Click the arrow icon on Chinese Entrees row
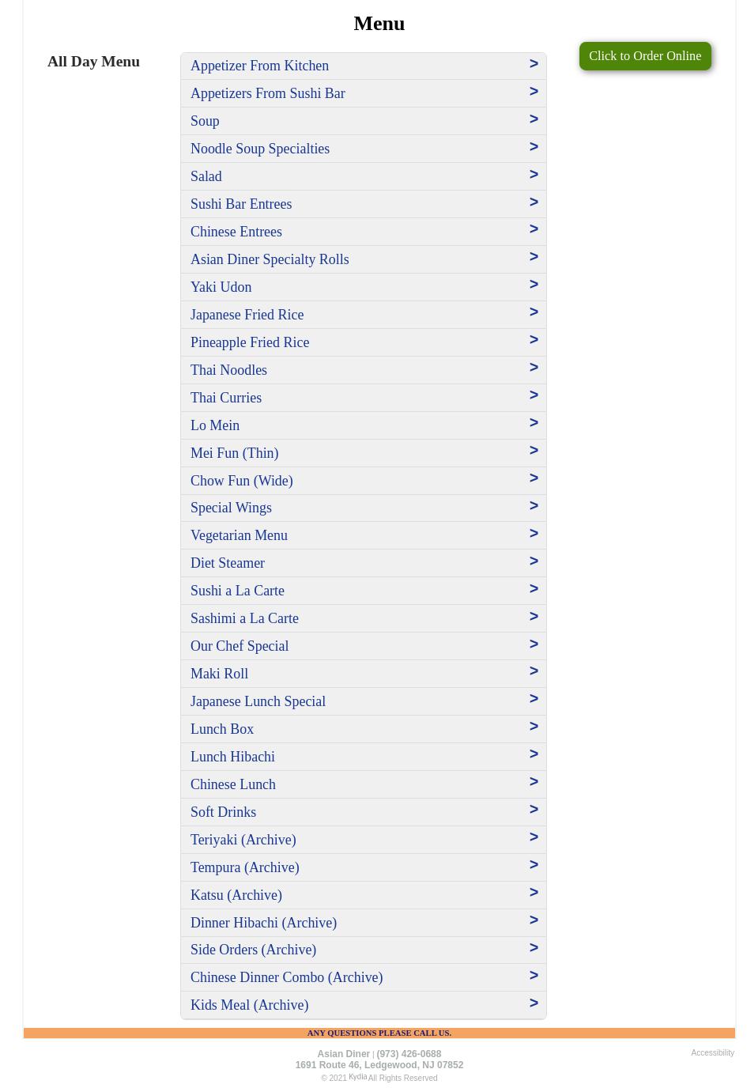Screen dimensions: 747x1088 click(x=534, y=229)
